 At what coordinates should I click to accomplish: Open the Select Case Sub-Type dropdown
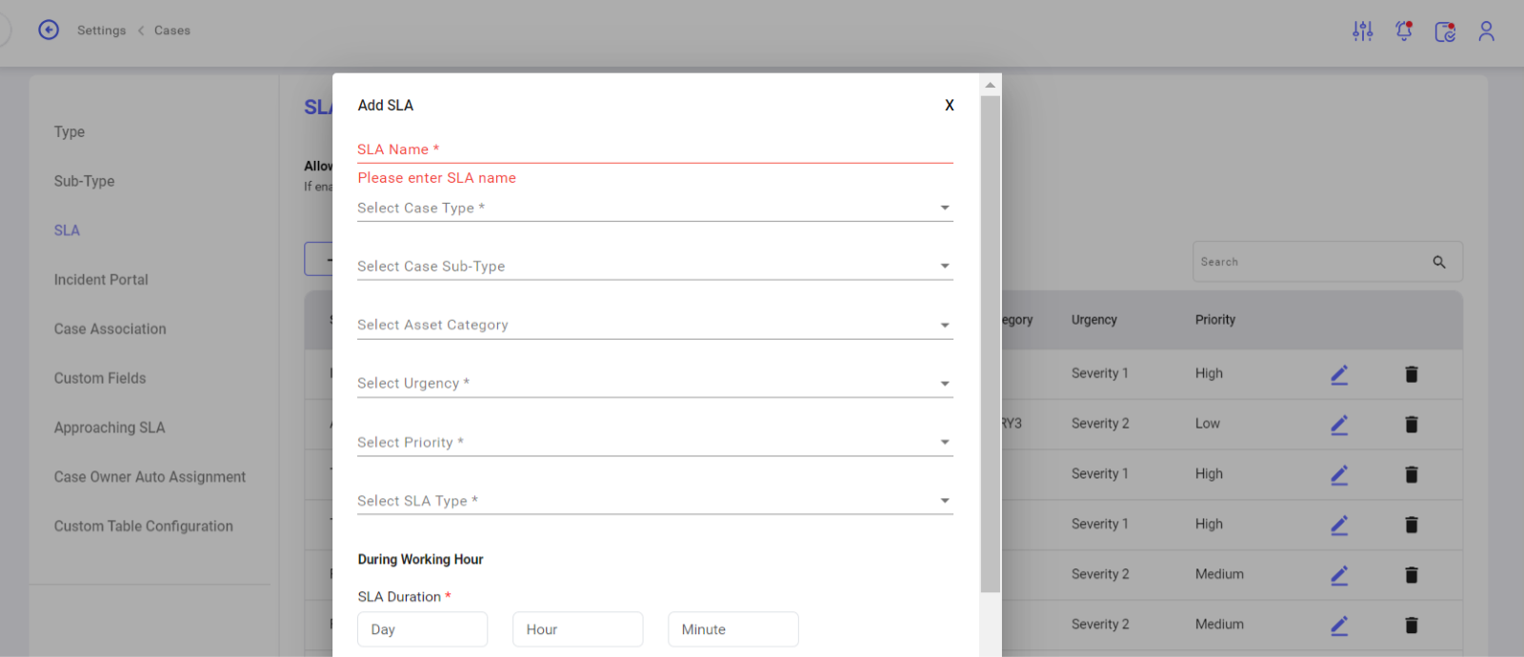pos(655,267)
